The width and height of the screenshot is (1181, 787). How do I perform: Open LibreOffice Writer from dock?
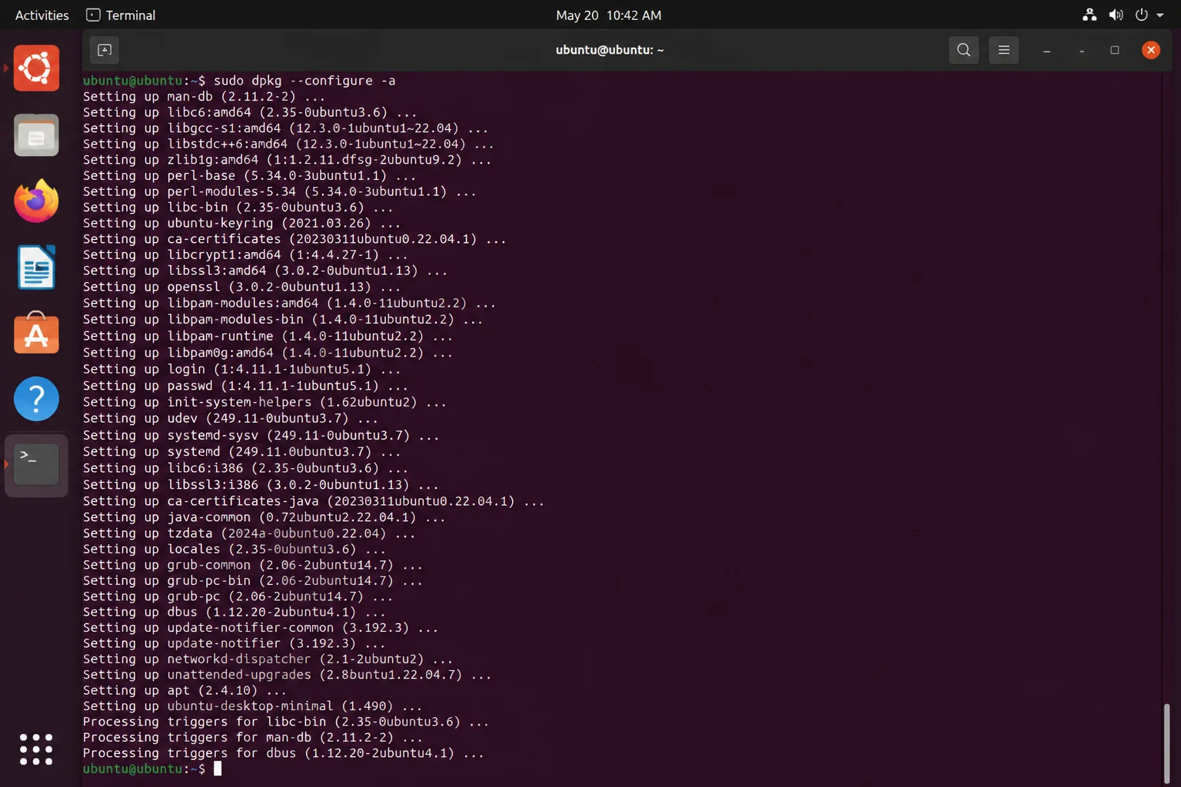36,267
